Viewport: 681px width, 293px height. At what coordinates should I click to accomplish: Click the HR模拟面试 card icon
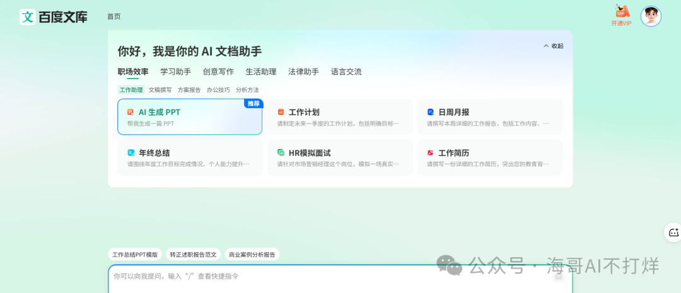(x=281, y=153)
